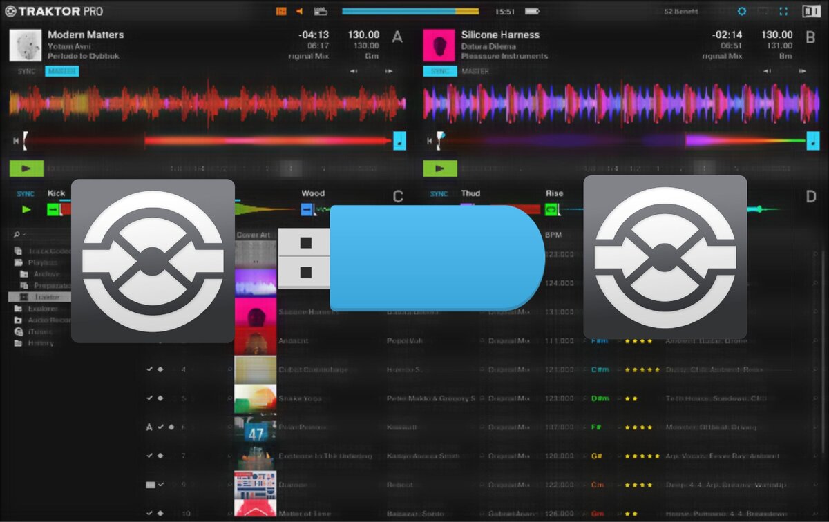This screenshot has width=829, height=522.
Task: Click the deck layout icon at top right
Action: tap(810, 11)
